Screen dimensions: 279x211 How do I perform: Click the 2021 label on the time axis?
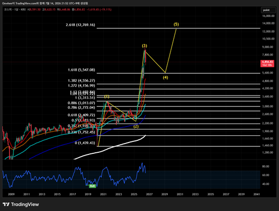(x=103, y=194)
